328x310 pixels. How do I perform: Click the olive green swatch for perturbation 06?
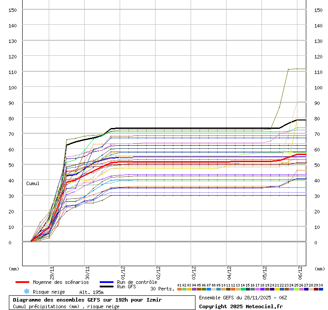204,289
